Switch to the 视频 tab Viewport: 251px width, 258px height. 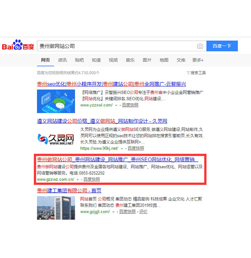[113, 60]
